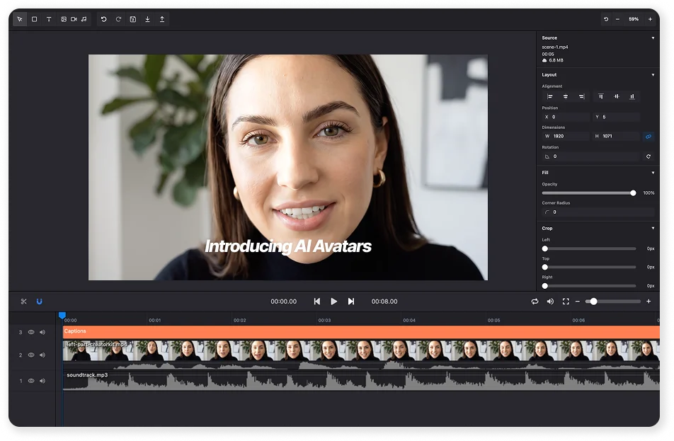The width and height of the screenshot is (674, 441).
Task: Open the media/image insert tool
Action: pos(64,19)
